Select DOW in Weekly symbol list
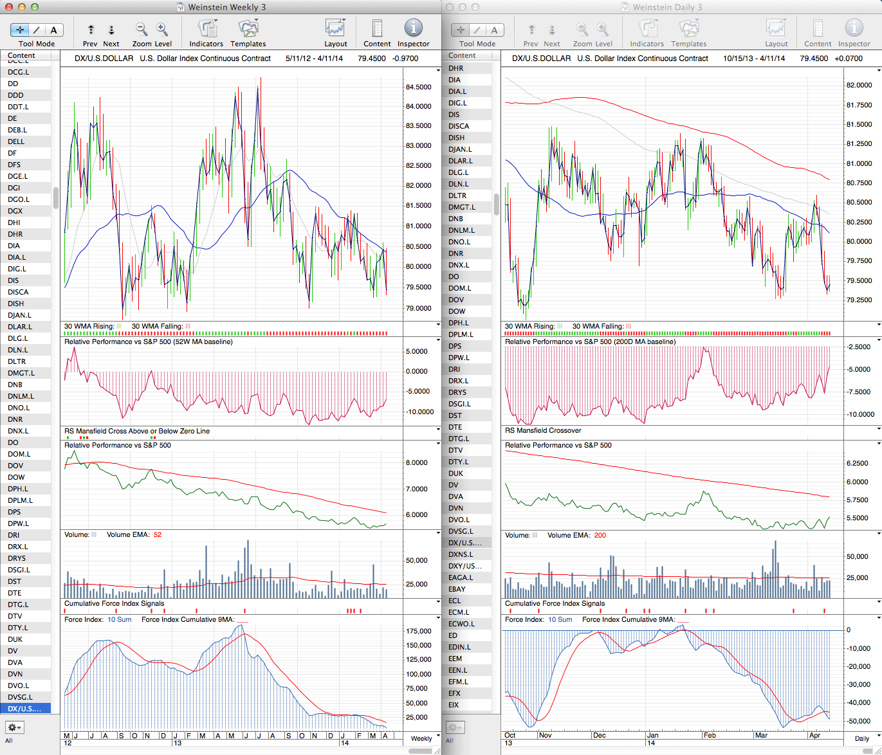The width and height of the screenshot is (882, 755). 17,477
